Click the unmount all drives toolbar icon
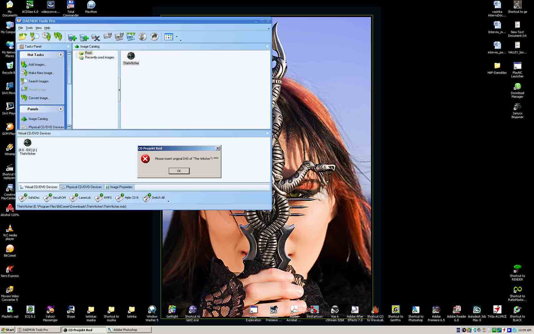Screen dimensions: 534x334 point(131,36)
